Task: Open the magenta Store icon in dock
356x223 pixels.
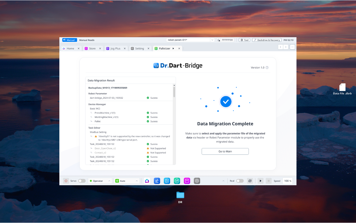Action: tap(187, 181)
